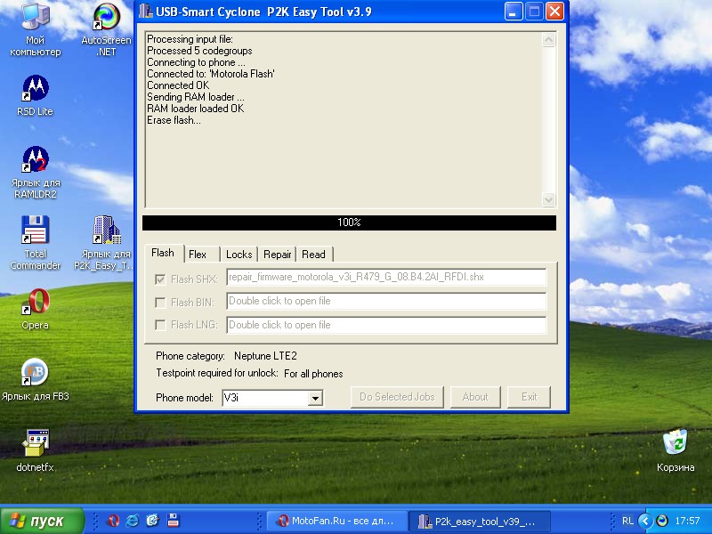Switch to the Flash tab
This screenshot has height=534, width=712.
(x=163, y=253)
